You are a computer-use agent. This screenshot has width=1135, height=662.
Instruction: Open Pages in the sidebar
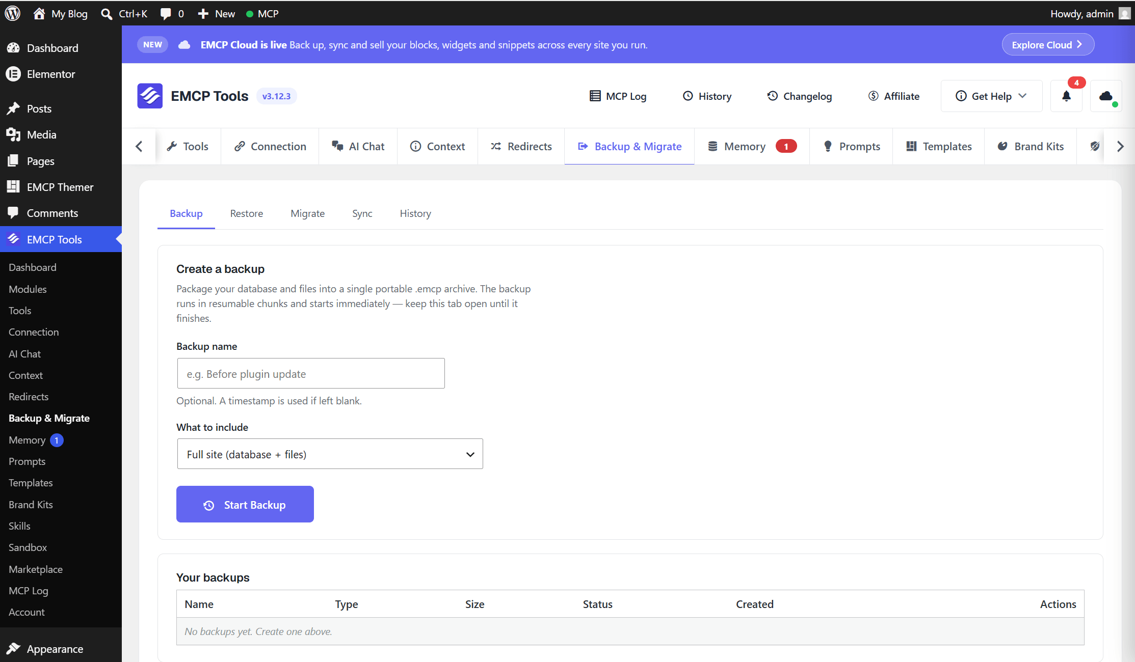(x=61, y=161)
